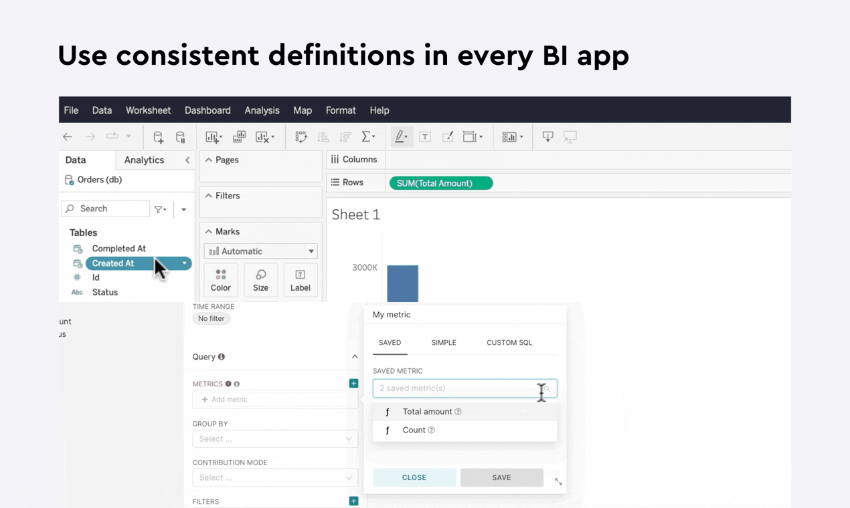Open the Worksheet menu
Image resolution: width=850 pixels, height=508 pixels.
[x=148, y=110]
